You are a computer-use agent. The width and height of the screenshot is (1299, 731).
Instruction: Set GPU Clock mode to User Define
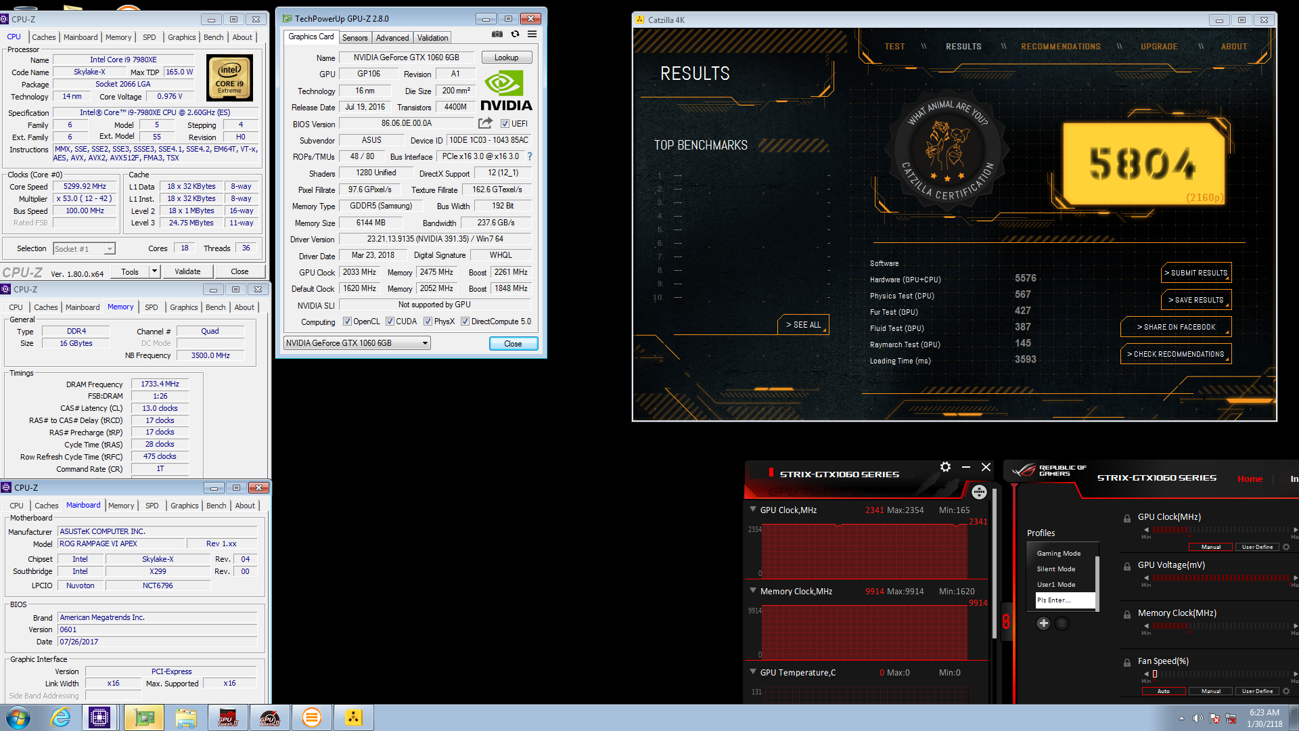[1257, 547]
